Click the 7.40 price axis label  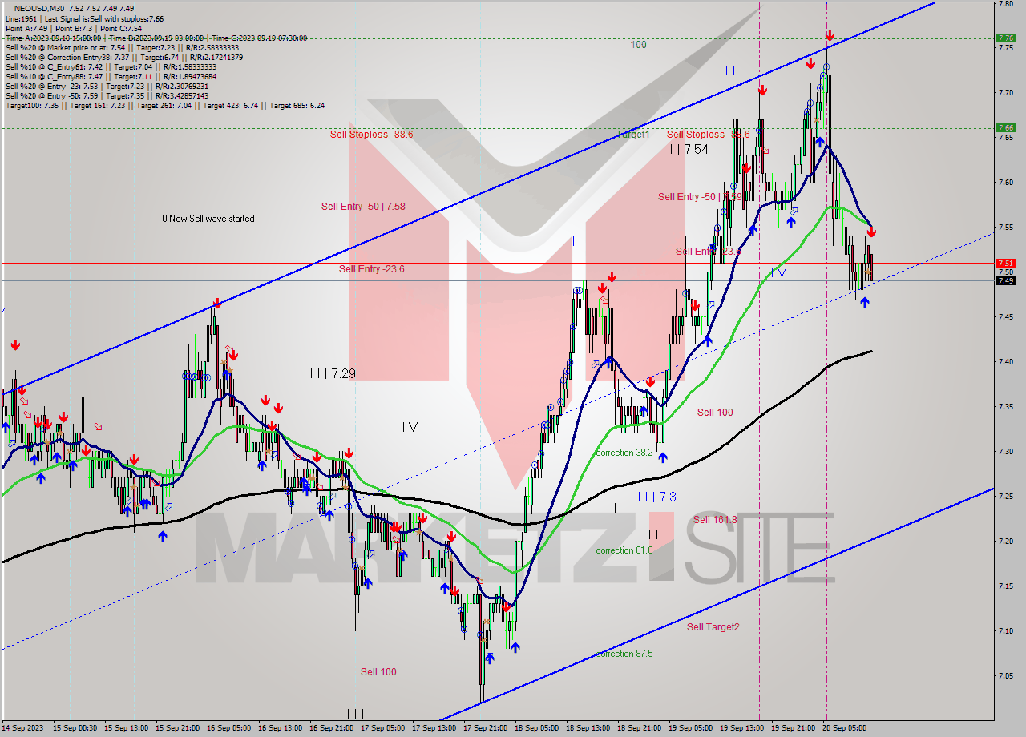pos(1006,362)
